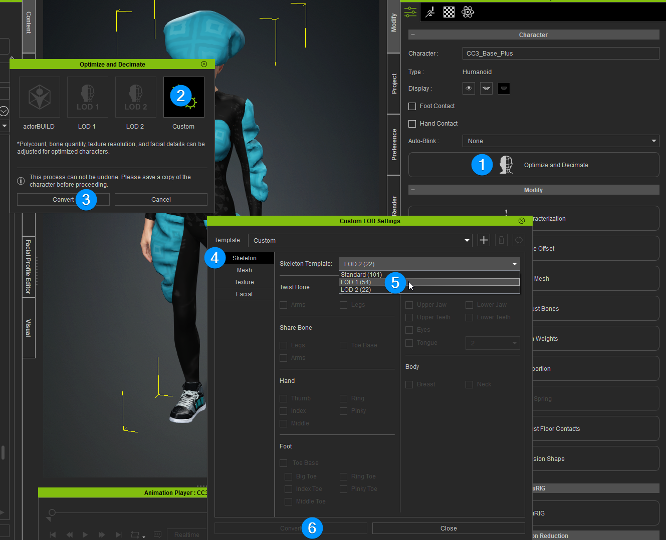Switch to Skeleton settings tab
This screenshot has width=666, height=540.
pyautogui.click(x=244, y=258)
